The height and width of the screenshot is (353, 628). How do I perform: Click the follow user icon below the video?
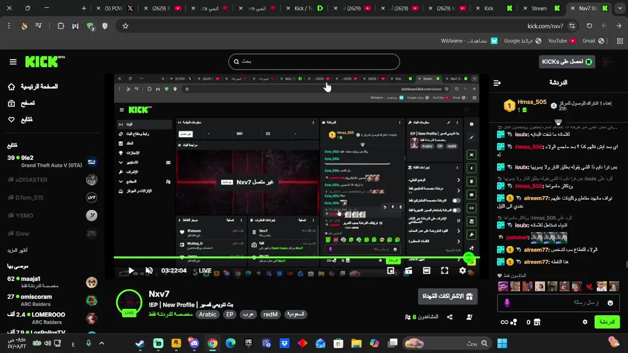point(470,317)
